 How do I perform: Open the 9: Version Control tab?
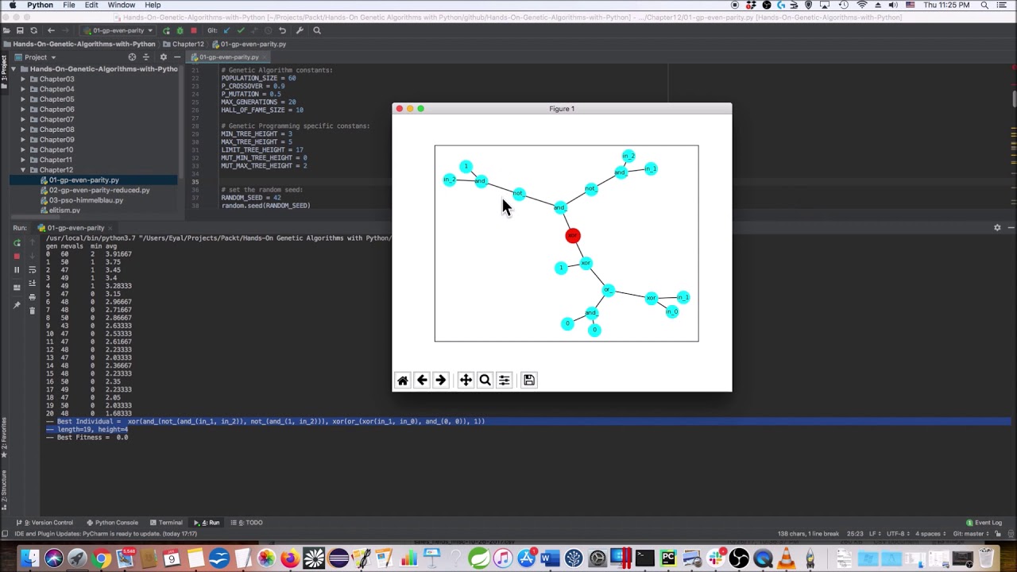tap(45, 523)
